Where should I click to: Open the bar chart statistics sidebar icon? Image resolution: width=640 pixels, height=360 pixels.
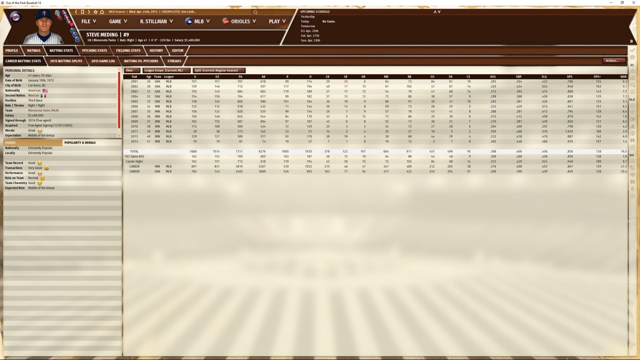pyautogui.click(x=632, y=126)
